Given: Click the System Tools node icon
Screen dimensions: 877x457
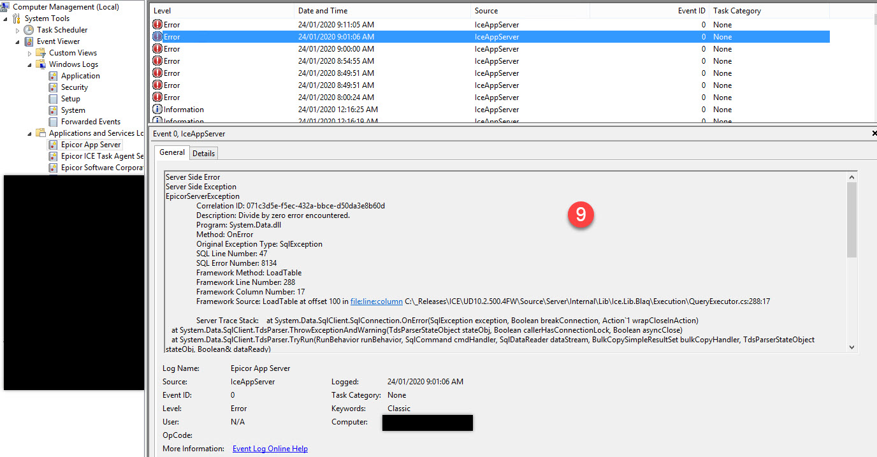Looking at the screenshot, I should [x=17, y=18].
